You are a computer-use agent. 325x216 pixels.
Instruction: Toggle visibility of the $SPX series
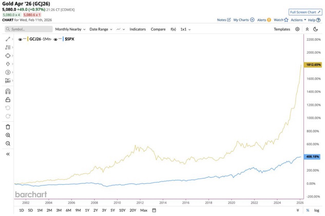(55, 39)
